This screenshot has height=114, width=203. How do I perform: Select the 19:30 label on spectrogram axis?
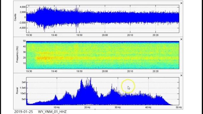[x=29, y=71]
